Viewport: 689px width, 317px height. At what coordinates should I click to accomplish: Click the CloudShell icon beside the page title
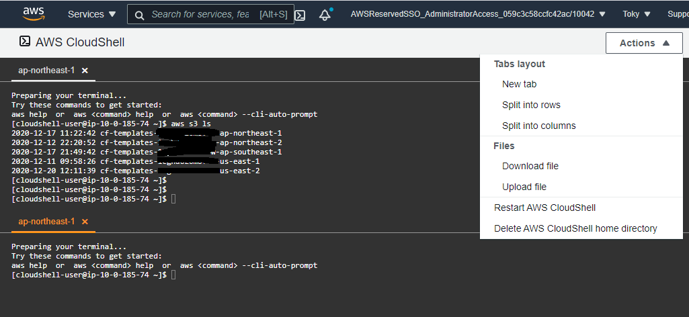(25, 42)
